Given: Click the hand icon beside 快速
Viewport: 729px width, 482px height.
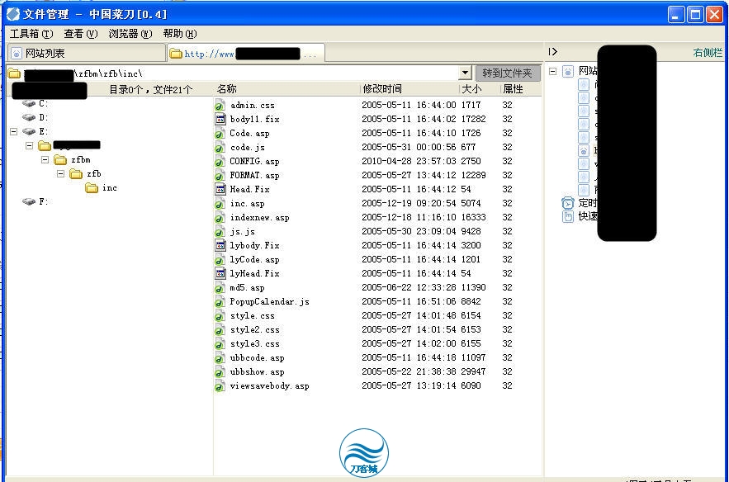Looking at the screenshot, I should pos(568,216).
